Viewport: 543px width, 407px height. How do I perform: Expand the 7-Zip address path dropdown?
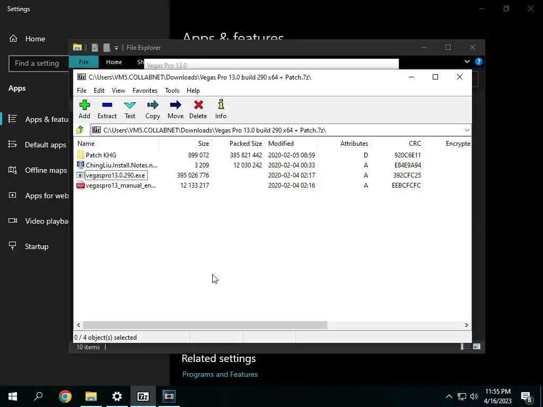click(467, 130)
